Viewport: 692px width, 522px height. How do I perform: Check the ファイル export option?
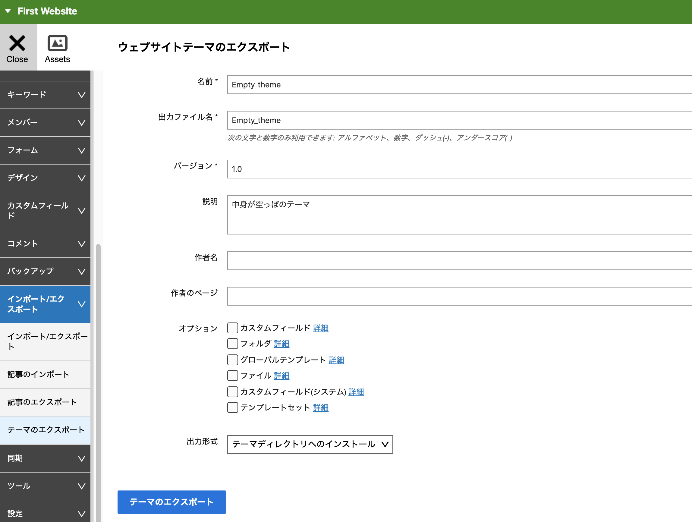[x=232, y=376]
